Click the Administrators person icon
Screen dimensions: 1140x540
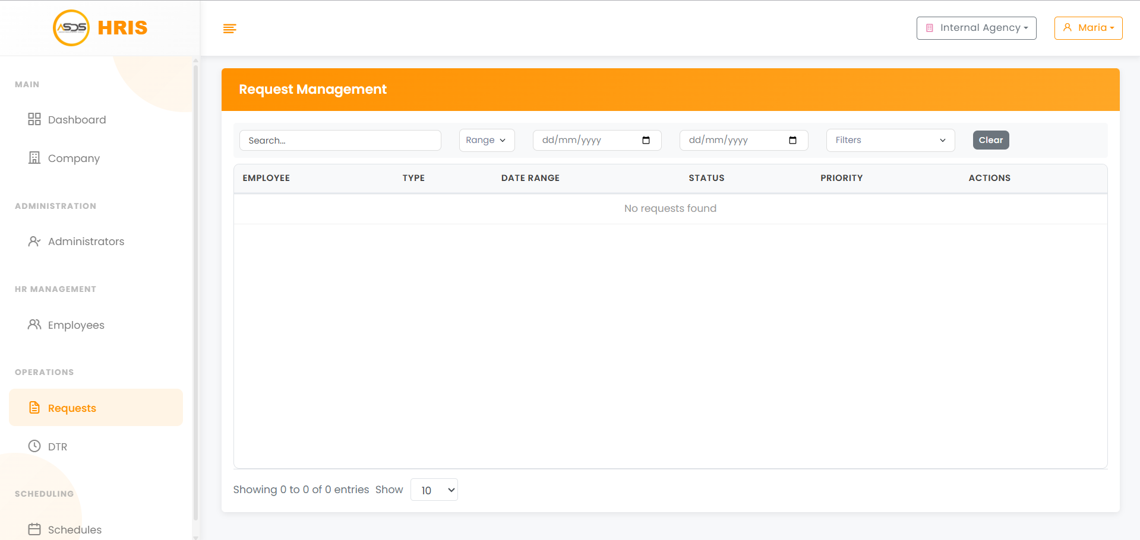click(34, 241)
